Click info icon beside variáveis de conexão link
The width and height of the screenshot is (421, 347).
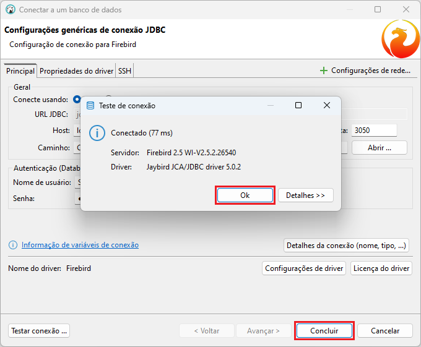click(x=13, y=245)
